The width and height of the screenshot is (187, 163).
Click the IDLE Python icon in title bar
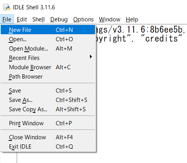pos(7,7)
